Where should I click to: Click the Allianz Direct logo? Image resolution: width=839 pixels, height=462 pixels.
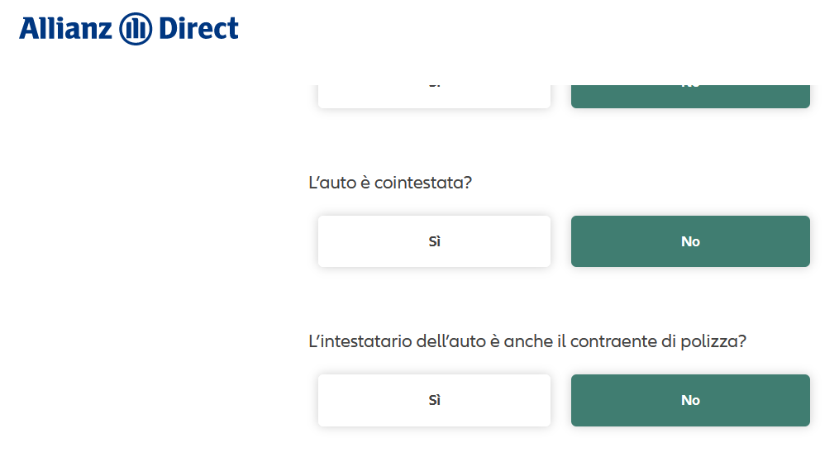pos(129,29)
